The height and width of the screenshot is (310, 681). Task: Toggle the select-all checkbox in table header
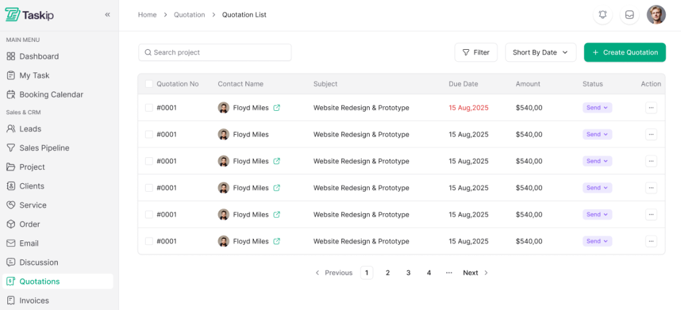coord(149,84)
